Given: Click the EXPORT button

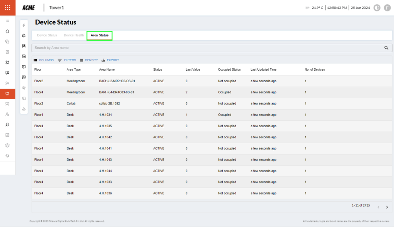Looking at the screenshot, I should click(110, 60).
